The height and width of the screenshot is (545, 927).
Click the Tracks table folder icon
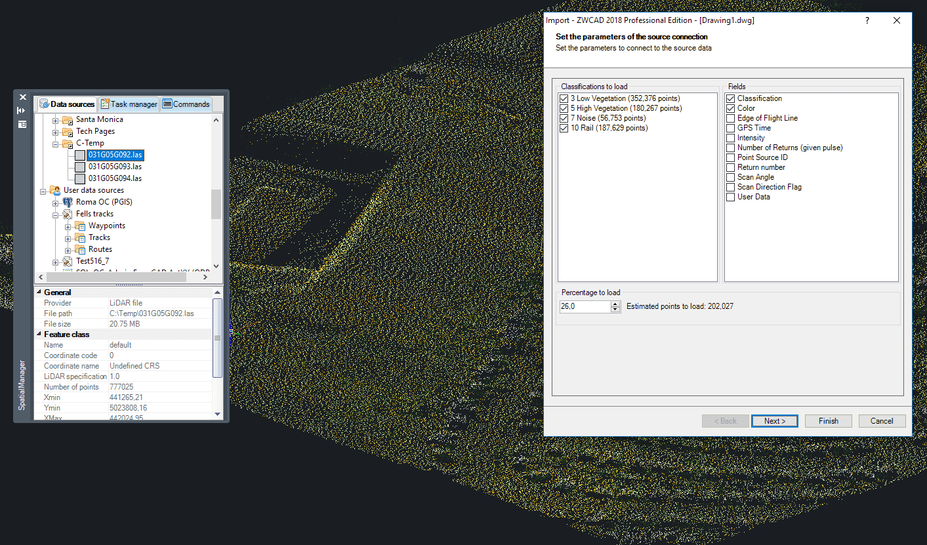80,238
